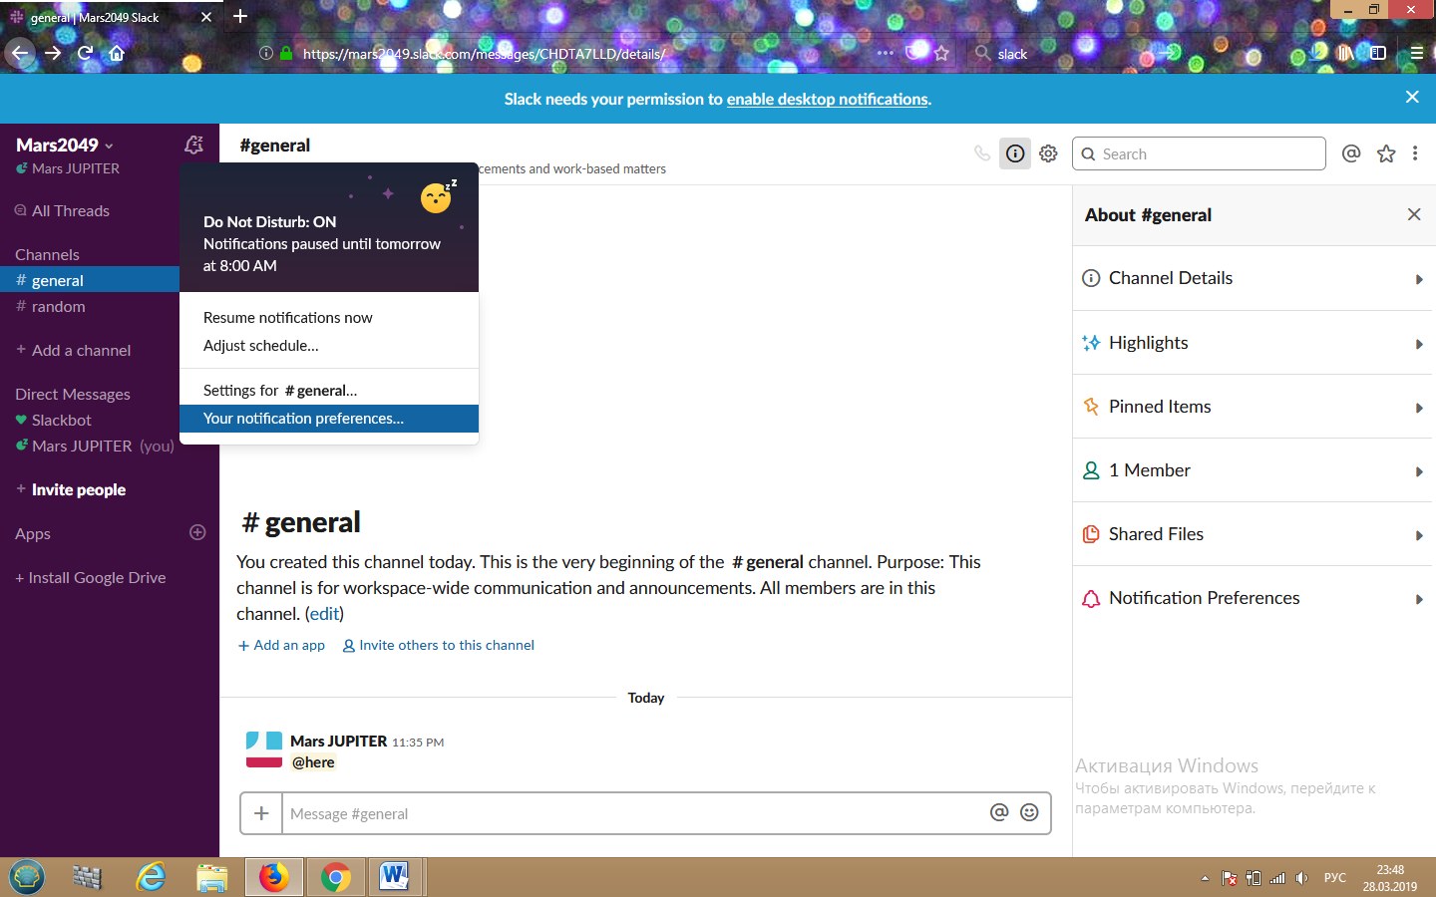This screenshot has width=1436, height=897.
Task: Click Invite people in sidebar
Action: (71, 490)
